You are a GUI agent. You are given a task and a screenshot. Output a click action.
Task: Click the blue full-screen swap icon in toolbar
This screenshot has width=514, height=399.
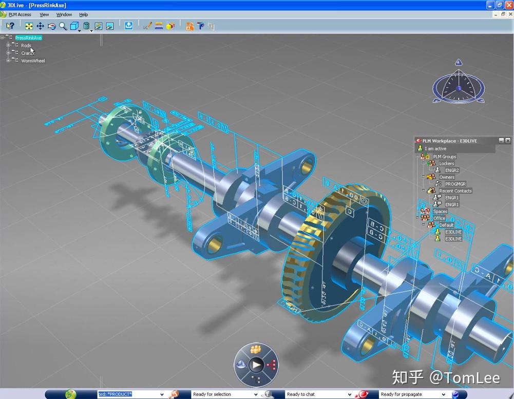128,25
